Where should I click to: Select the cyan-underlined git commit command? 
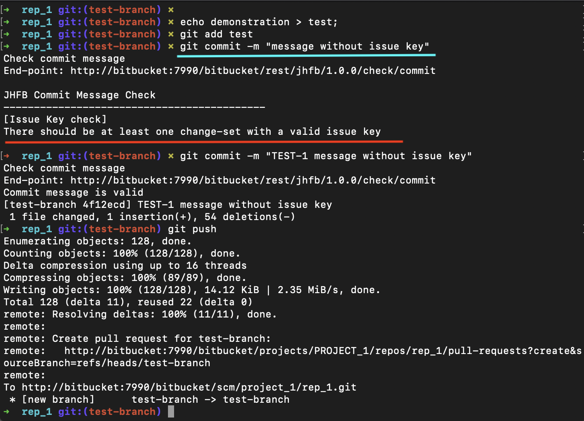click(305, 46)
